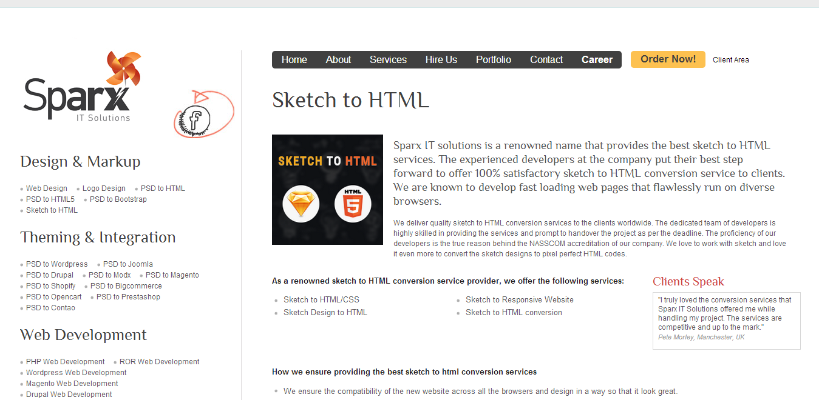Click Sketch Design to HTML list item
This screenshot has height=400, width=819.
click(325, 313)
